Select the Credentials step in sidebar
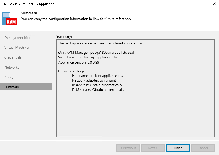Screen dimensions: 219x155 click(x=13, y=57)
